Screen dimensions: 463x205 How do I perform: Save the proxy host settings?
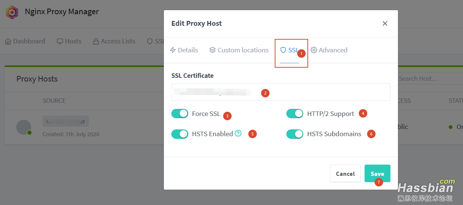pyautogui.click(x=377, y=174)
